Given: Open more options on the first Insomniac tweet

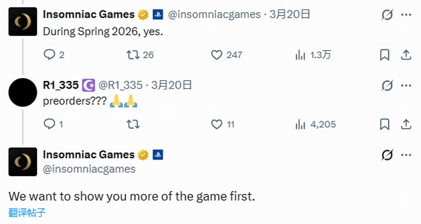Looking at the screenshot, I should [x=406, y=15].
